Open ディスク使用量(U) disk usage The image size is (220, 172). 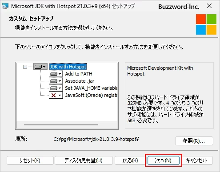(84, 160)
